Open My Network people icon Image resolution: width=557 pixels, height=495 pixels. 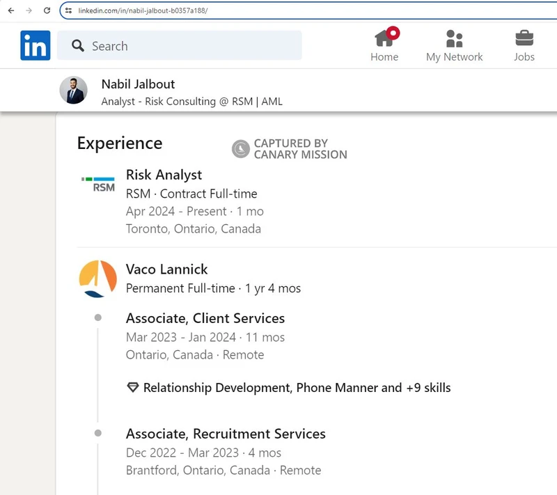point(455,38)
